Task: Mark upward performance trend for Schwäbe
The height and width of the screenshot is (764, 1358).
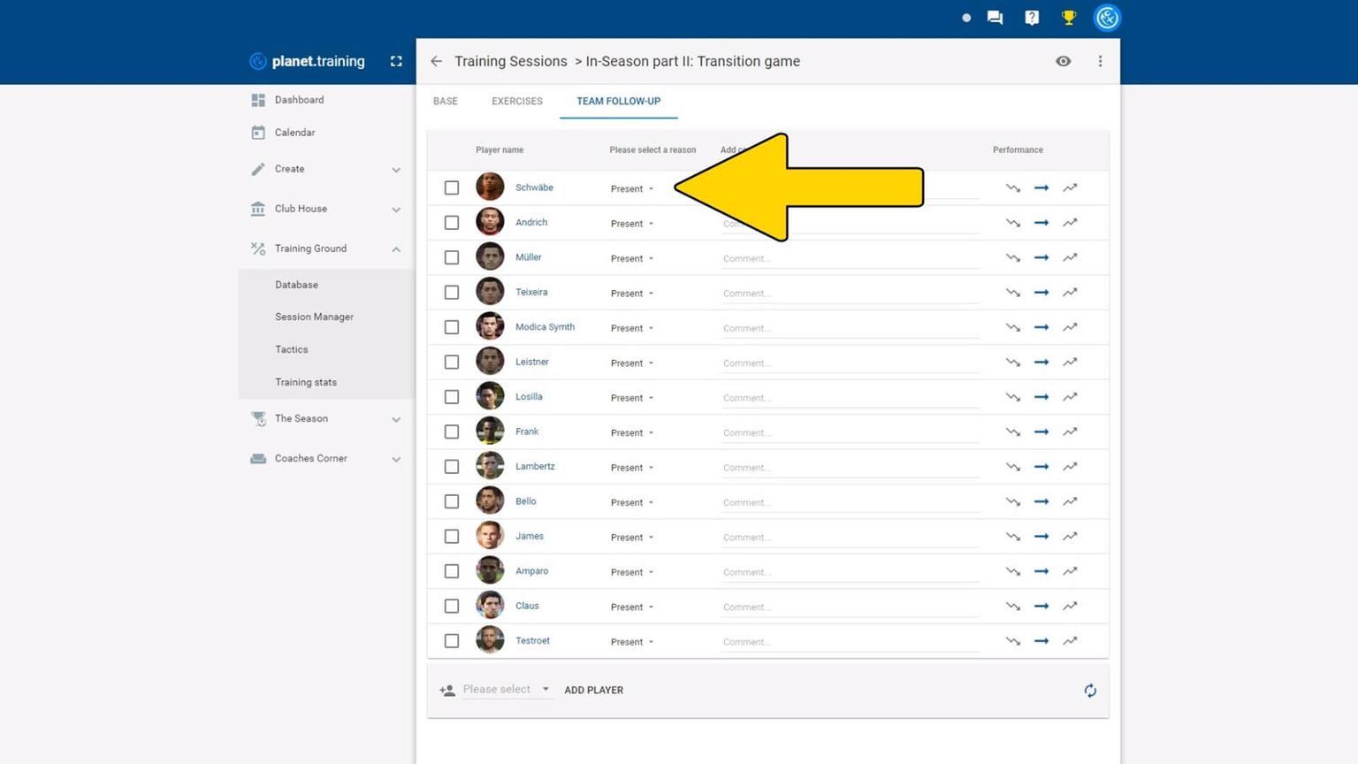Action: click(x=1070, y=187)
